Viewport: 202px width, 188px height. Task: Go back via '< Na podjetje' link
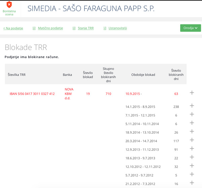[13, 28]
